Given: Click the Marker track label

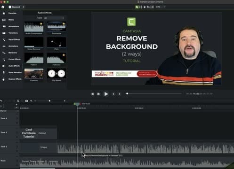Looking at the screenshot, I should [3, 111].
